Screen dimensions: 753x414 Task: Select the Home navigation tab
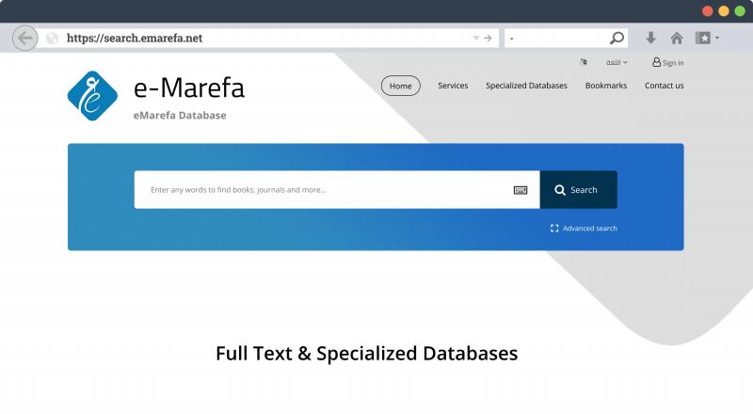(400, 86)
